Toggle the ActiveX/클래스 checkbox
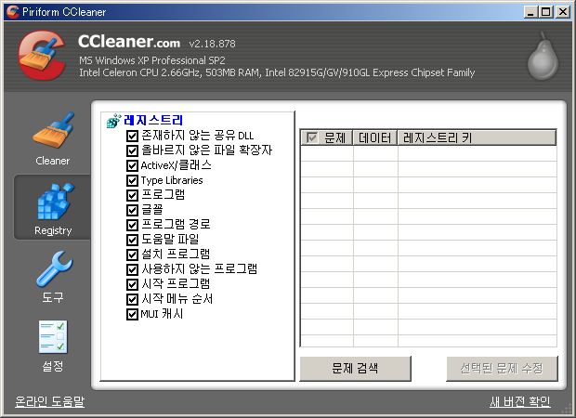Viewport: 576px width, 418px height. [x=132, y=165]
